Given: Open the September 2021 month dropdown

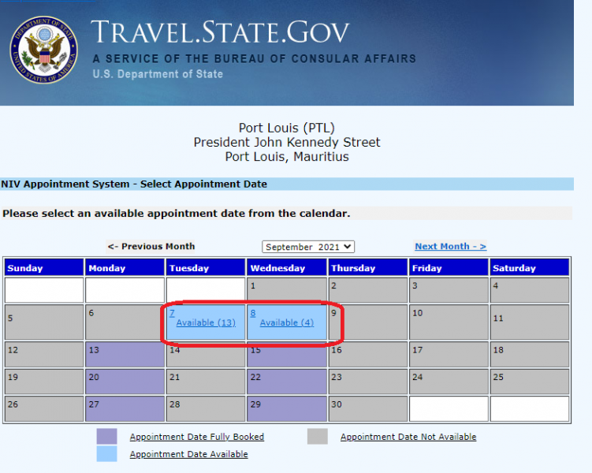Looking at the screenshot, I should [308, 247].
